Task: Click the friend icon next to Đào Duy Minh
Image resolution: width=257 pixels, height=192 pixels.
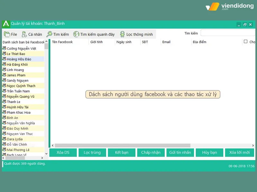Action: coord(4,128)
